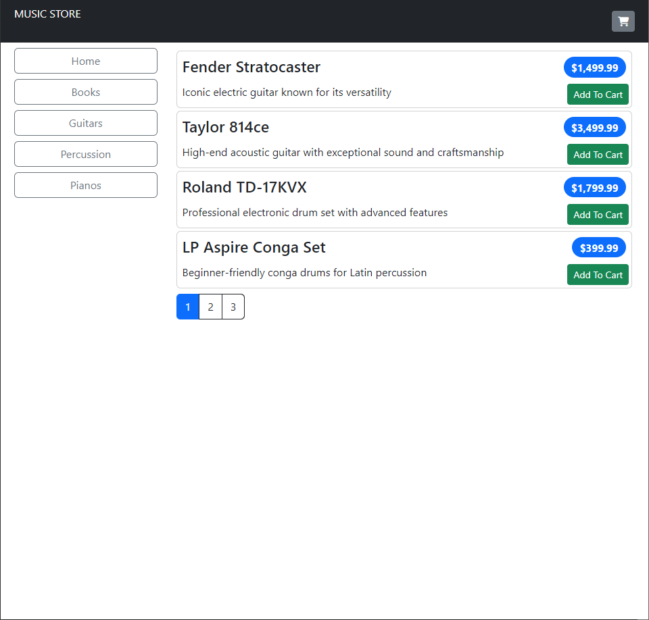Viewport: 649px width, 620px height.
Task: Add Roland TD-17KVX to cart
Action: pos(598,215)
